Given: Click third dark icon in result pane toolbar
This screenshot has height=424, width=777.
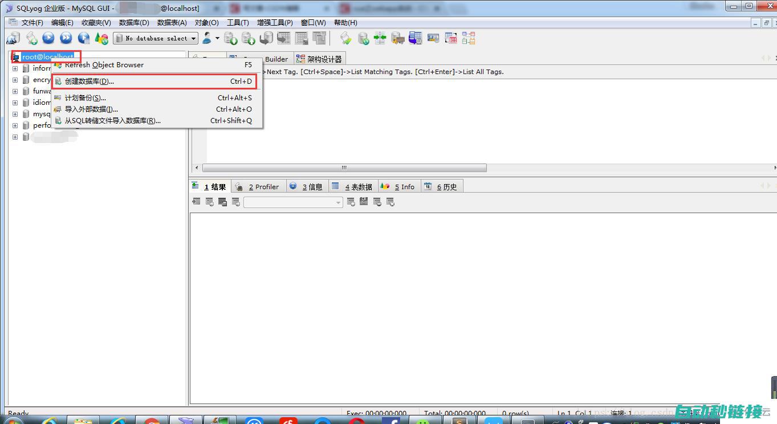Looking at the screenshot, I should (x=223, y=202).
